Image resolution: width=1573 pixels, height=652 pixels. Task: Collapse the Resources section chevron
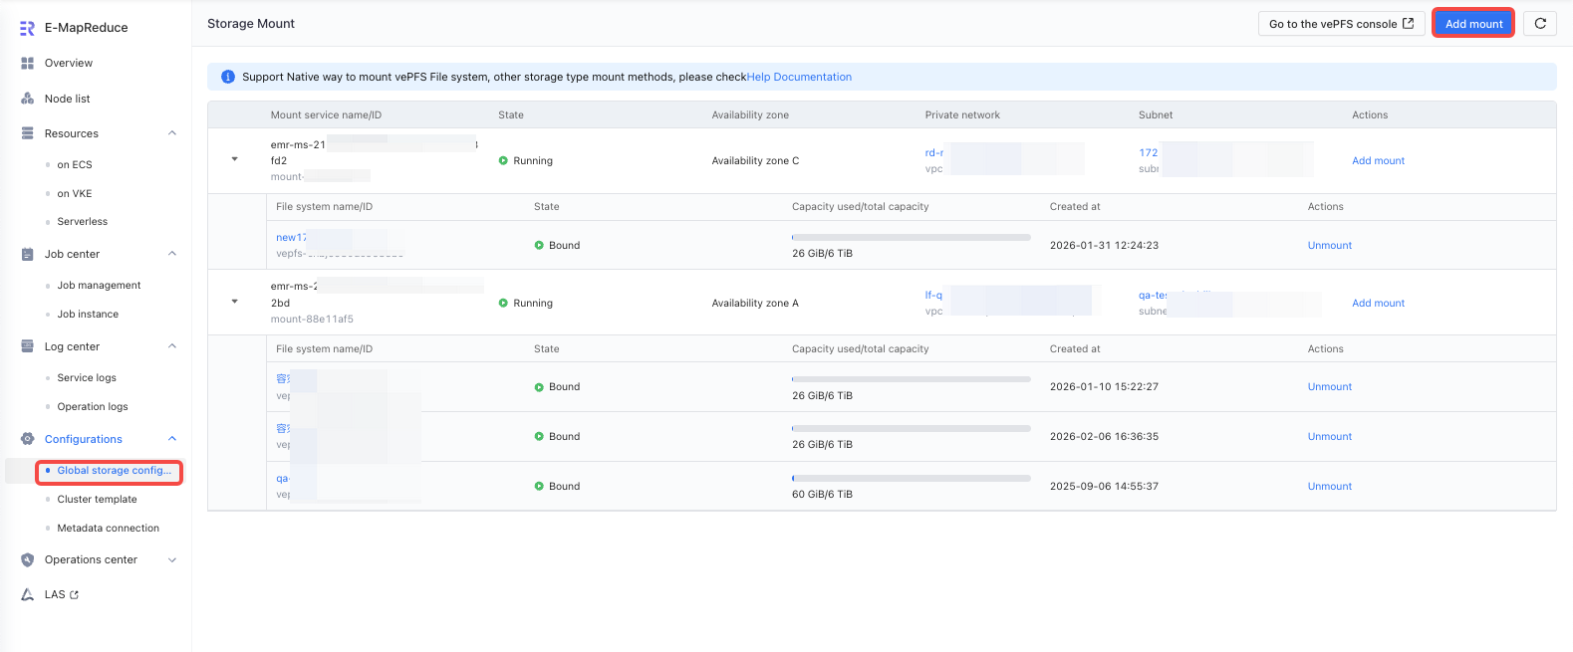click(172, 133)
